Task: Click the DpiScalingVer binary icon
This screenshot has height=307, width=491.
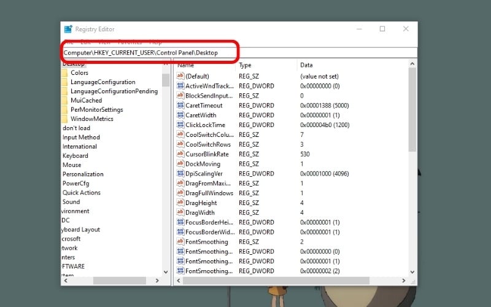Action: [180, 174]
